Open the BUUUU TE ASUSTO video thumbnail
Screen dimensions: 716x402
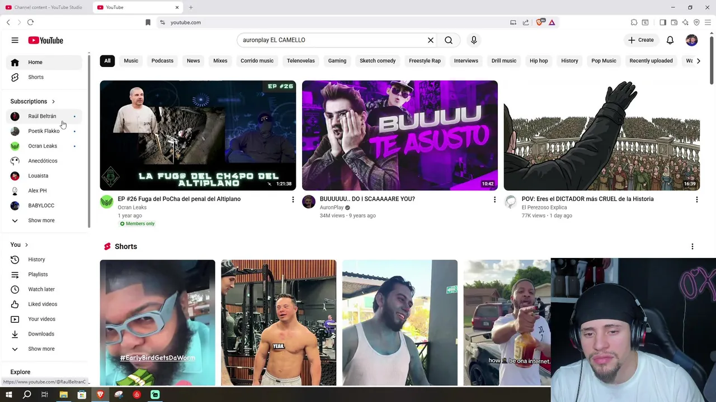(400, 136)
